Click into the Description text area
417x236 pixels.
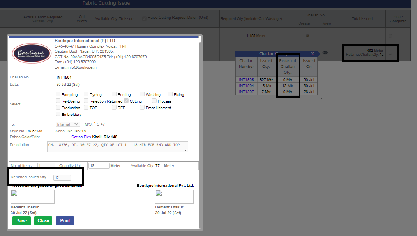click(x=118, y=147)
